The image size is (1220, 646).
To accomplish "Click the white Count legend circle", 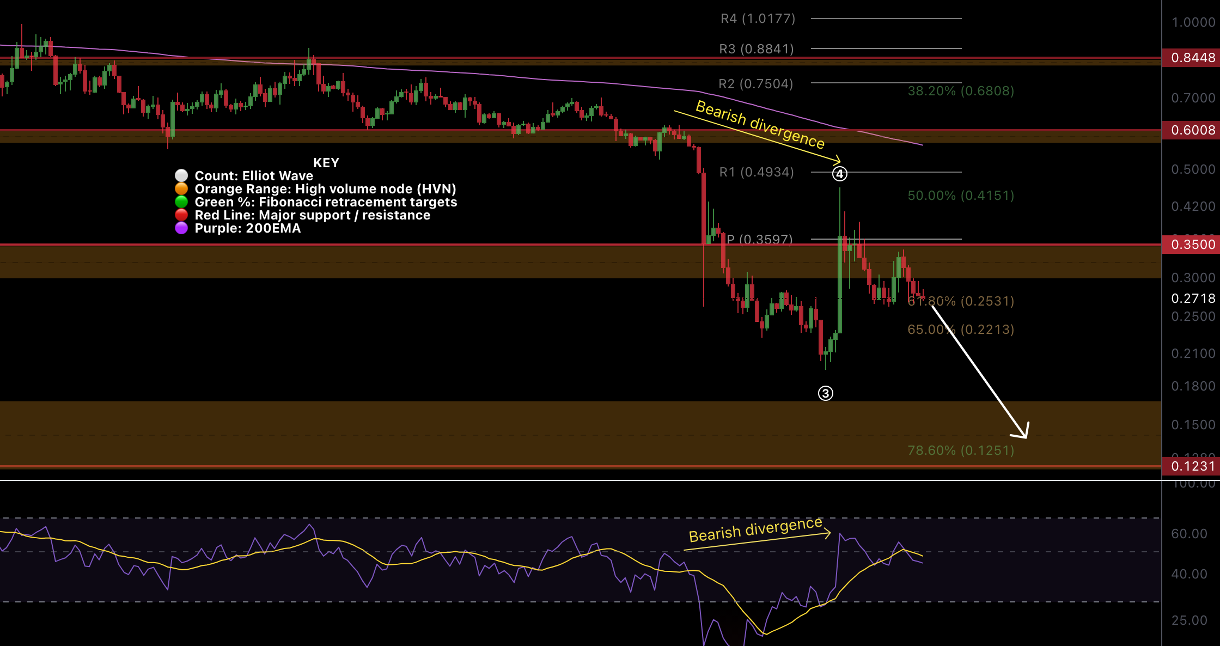I will [x=181, y=175].
